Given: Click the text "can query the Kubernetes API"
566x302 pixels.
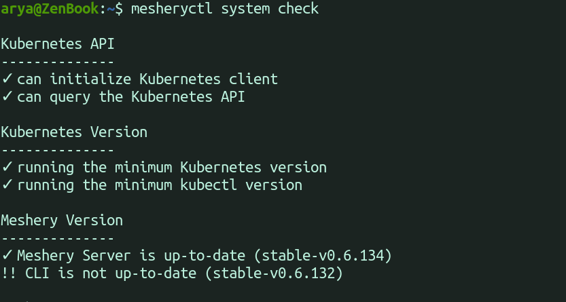Looking at the screenshot, I should pyautogui.click(x=131, y=97).
